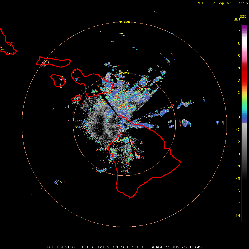This screenshot has width=249, height=249.
Task: Click the -5 value on the color scale
Action: 238,179
